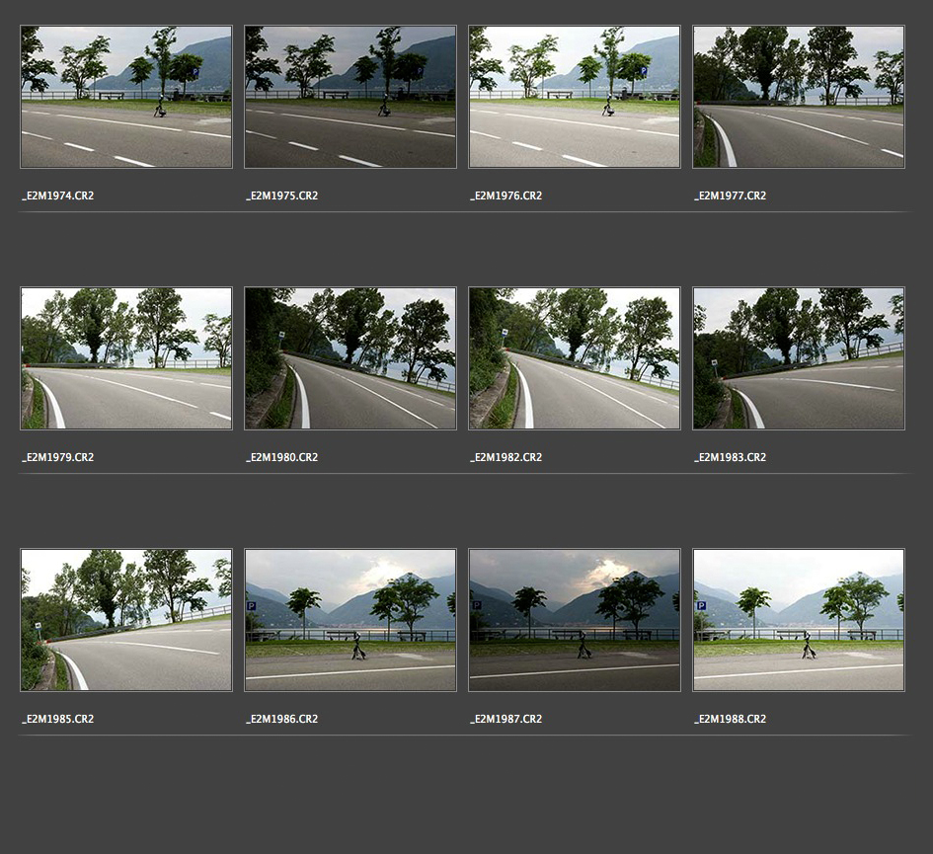The height and width of the screenshot is (854, 933).
Task: Choose the _E2M1979.CR2 thumbnail image
Action: (x=126, y=358)
